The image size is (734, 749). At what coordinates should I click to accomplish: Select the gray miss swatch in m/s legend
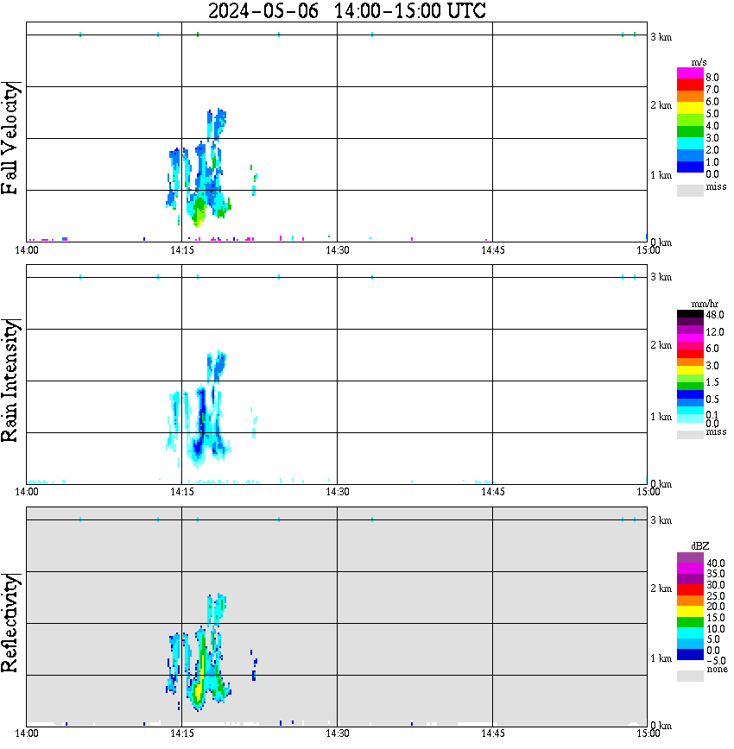690,190
